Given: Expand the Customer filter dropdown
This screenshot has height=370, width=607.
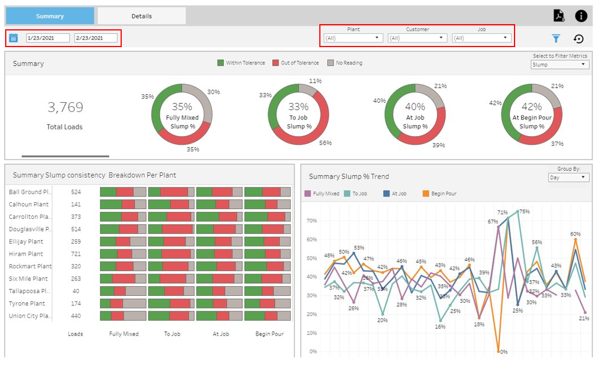Looking at the screenshot, I should click(x=417, y=38).
